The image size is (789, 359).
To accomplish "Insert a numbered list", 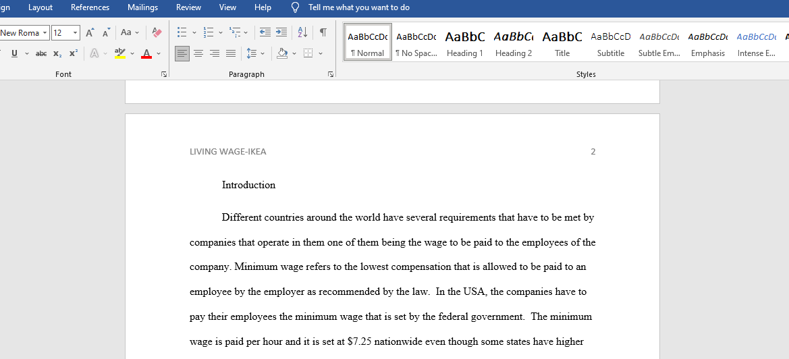I will click(209, 32).
